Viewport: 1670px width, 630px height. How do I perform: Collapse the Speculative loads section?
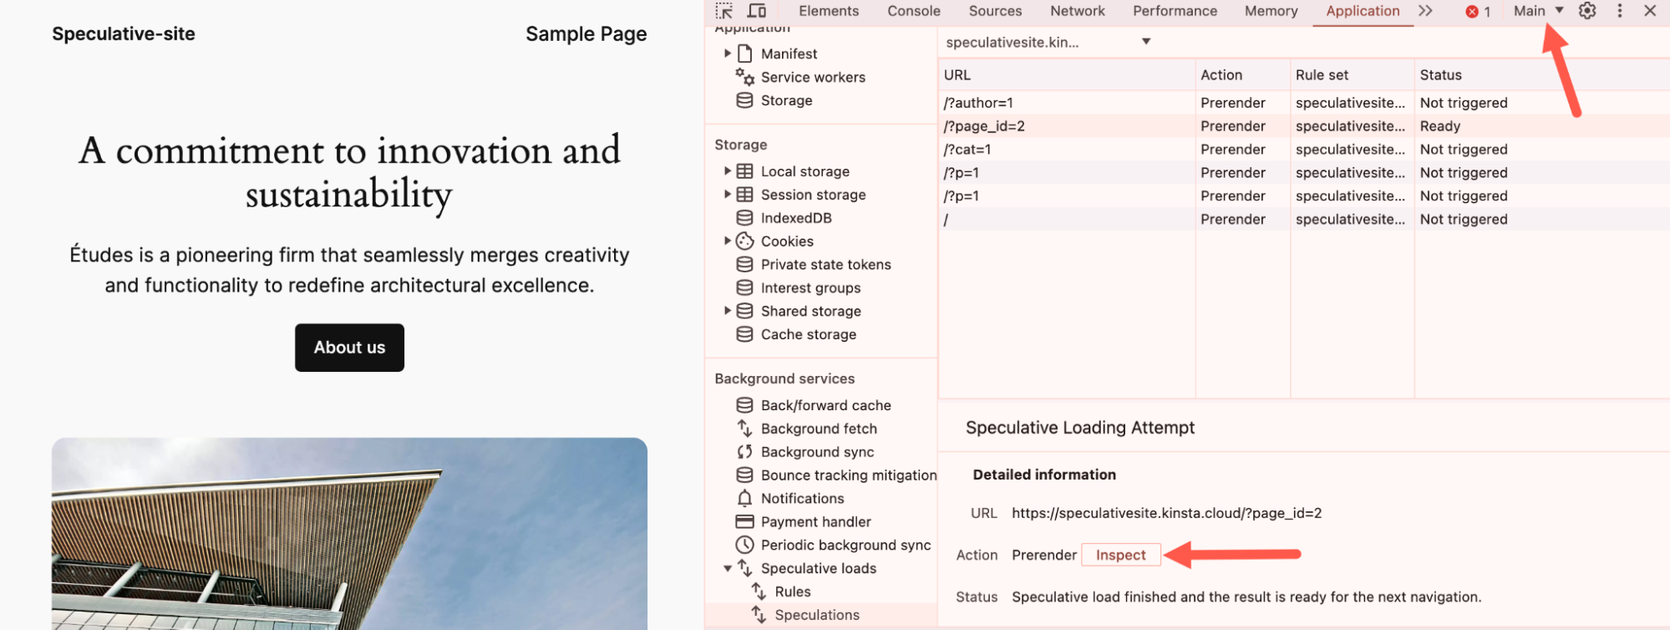tap(728, 568)
